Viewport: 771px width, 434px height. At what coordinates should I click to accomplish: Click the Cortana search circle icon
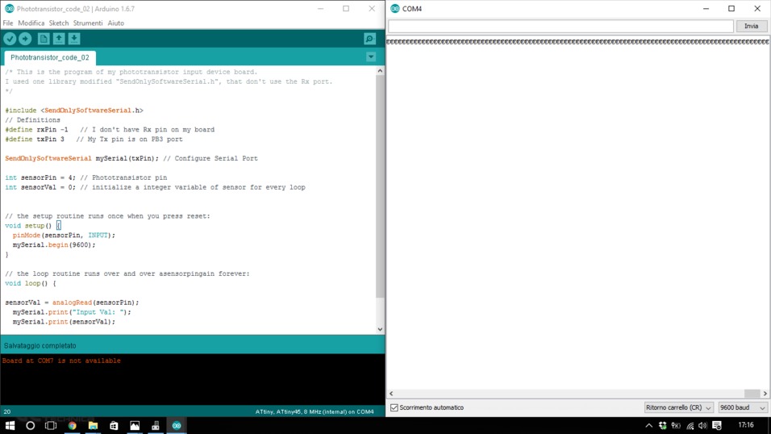click(x=30, y=426)
